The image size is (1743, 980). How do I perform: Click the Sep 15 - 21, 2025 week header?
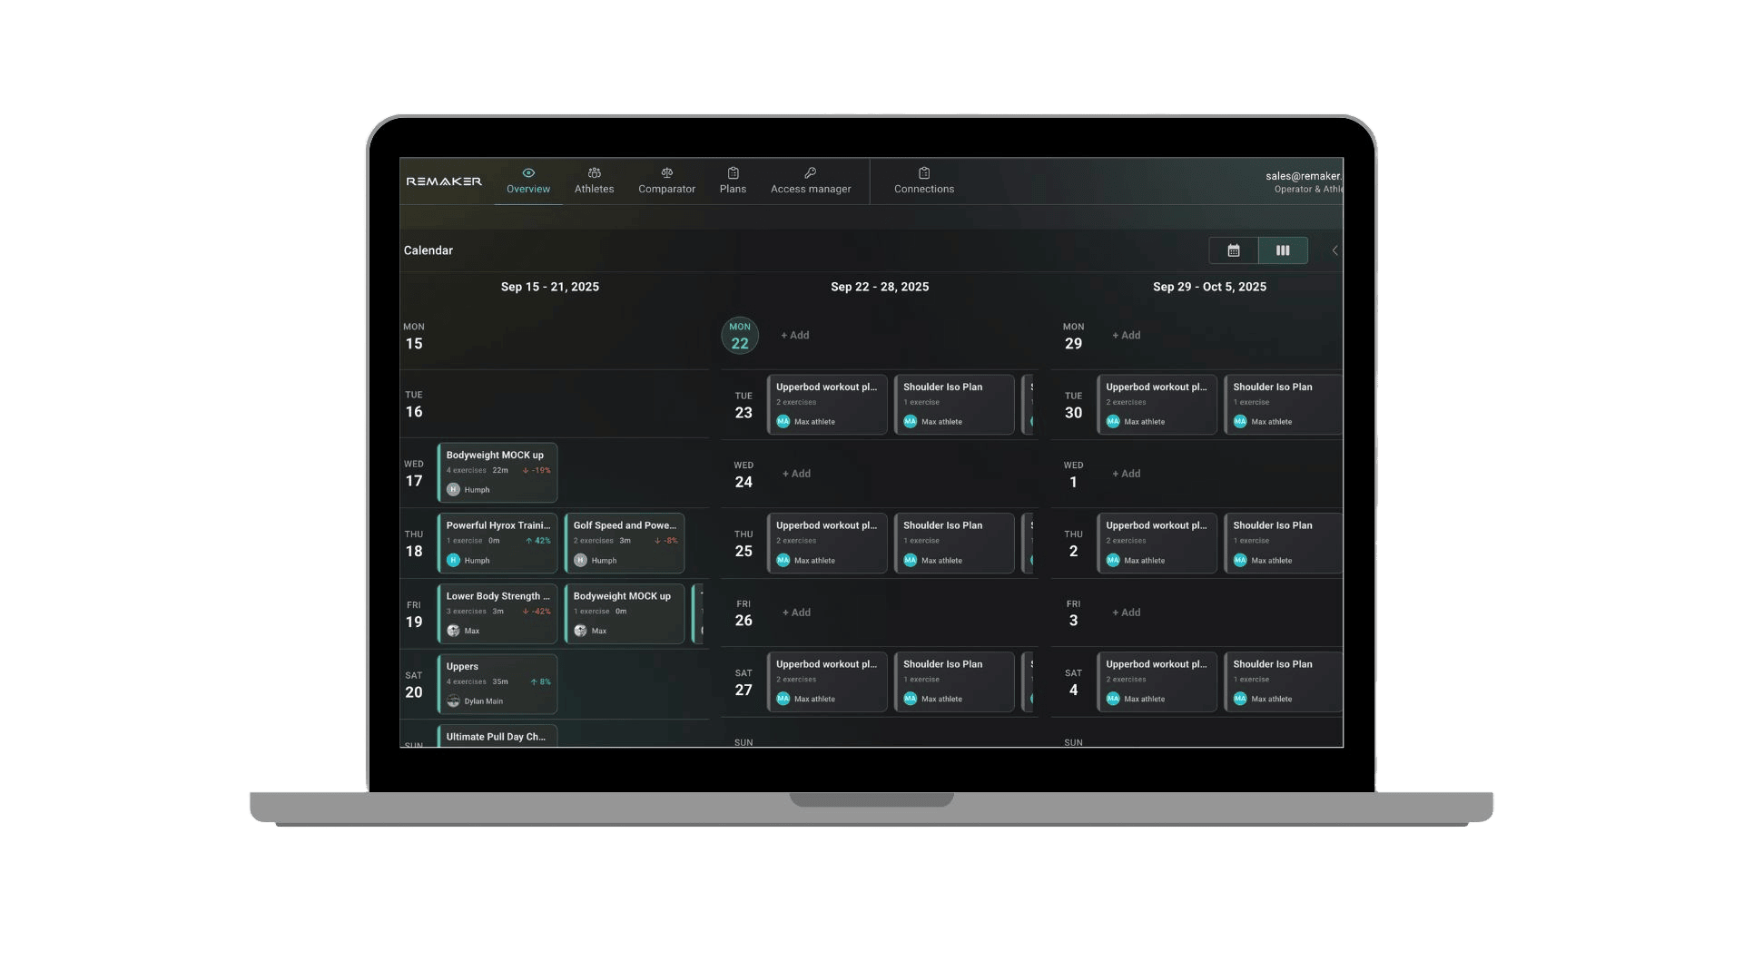pyautogui.click(x=550, y=287)
